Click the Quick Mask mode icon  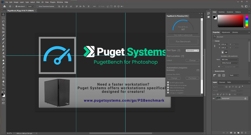tap(3, 99)
